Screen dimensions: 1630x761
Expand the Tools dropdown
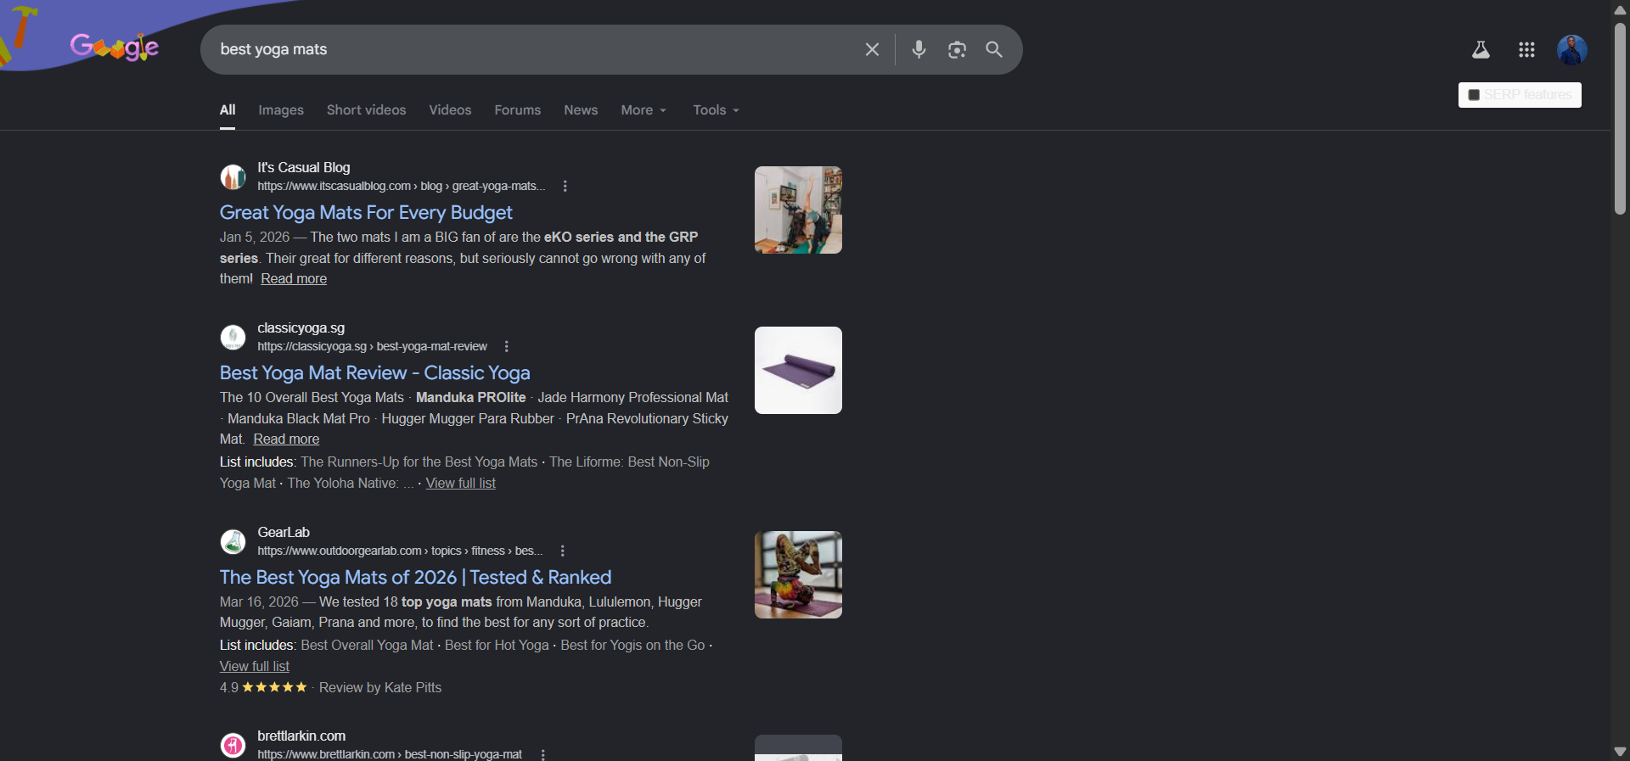coord(716,110)
